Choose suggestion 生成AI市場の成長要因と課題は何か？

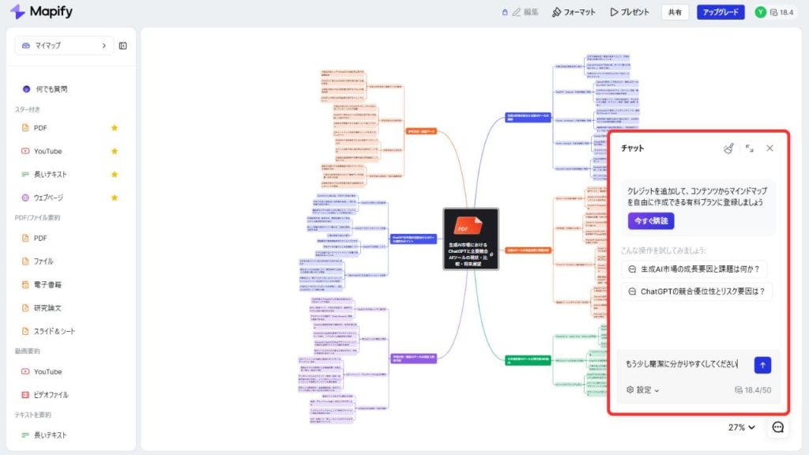pos(694,269)
